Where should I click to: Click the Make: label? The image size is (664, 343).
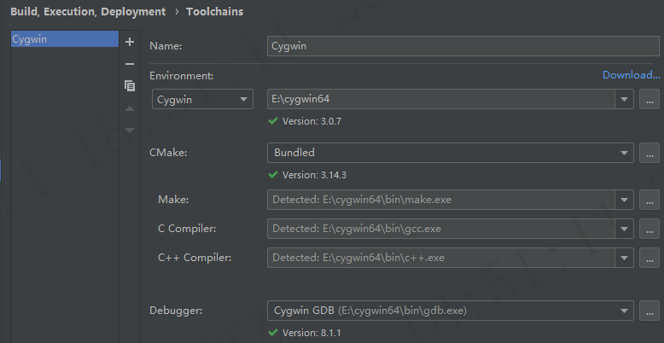point(173,200)
